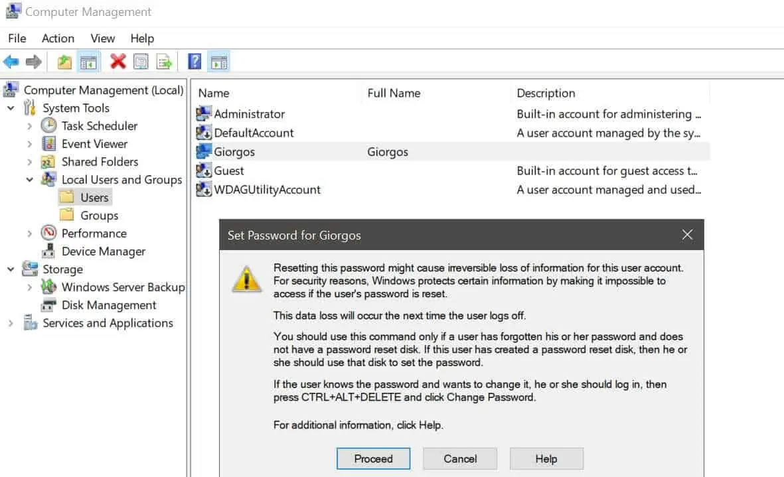
Task: Click the Guest user account icon
Action: (x=204, y=170)
